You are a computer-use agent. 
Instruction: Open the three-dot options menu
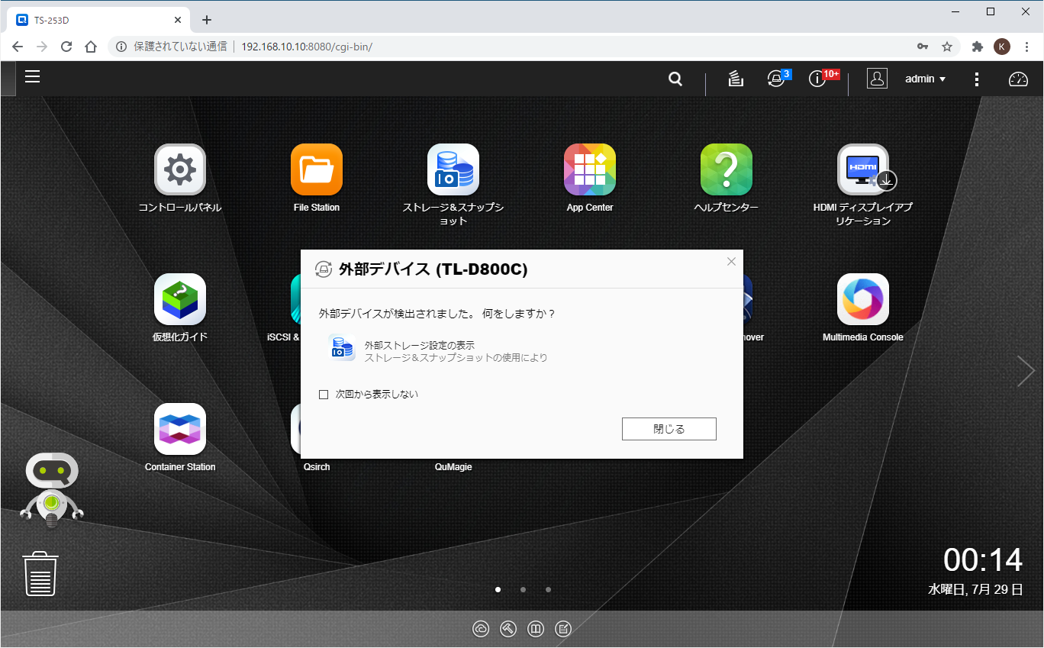pyautogui.click(x=977, y=79)
